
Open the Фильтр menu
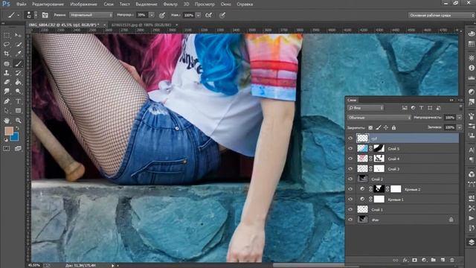[170, 4]
